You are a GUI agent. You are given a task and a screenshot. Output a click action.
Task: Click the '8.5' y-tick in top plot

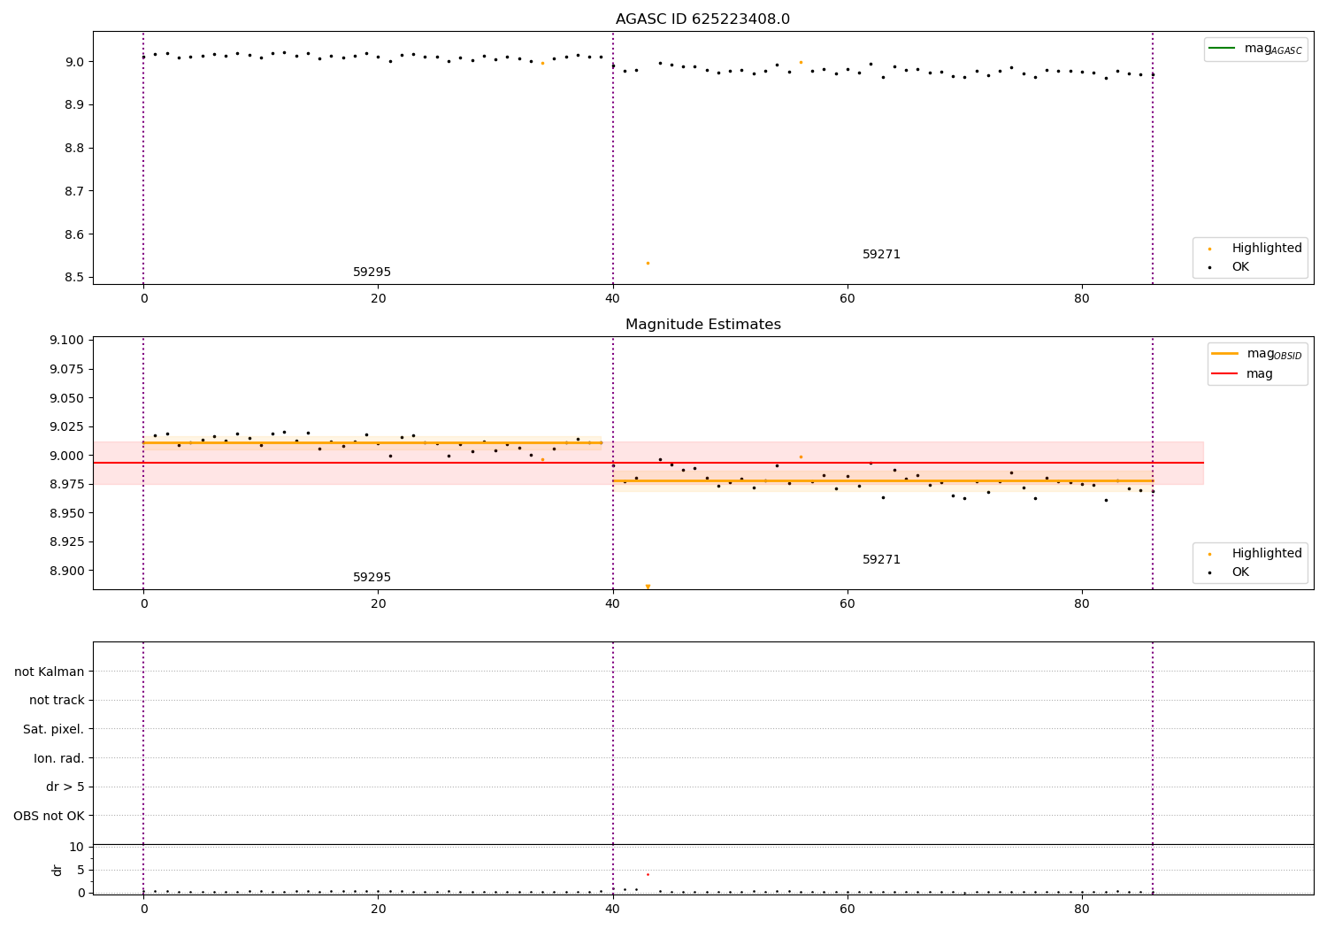[75, 278]
